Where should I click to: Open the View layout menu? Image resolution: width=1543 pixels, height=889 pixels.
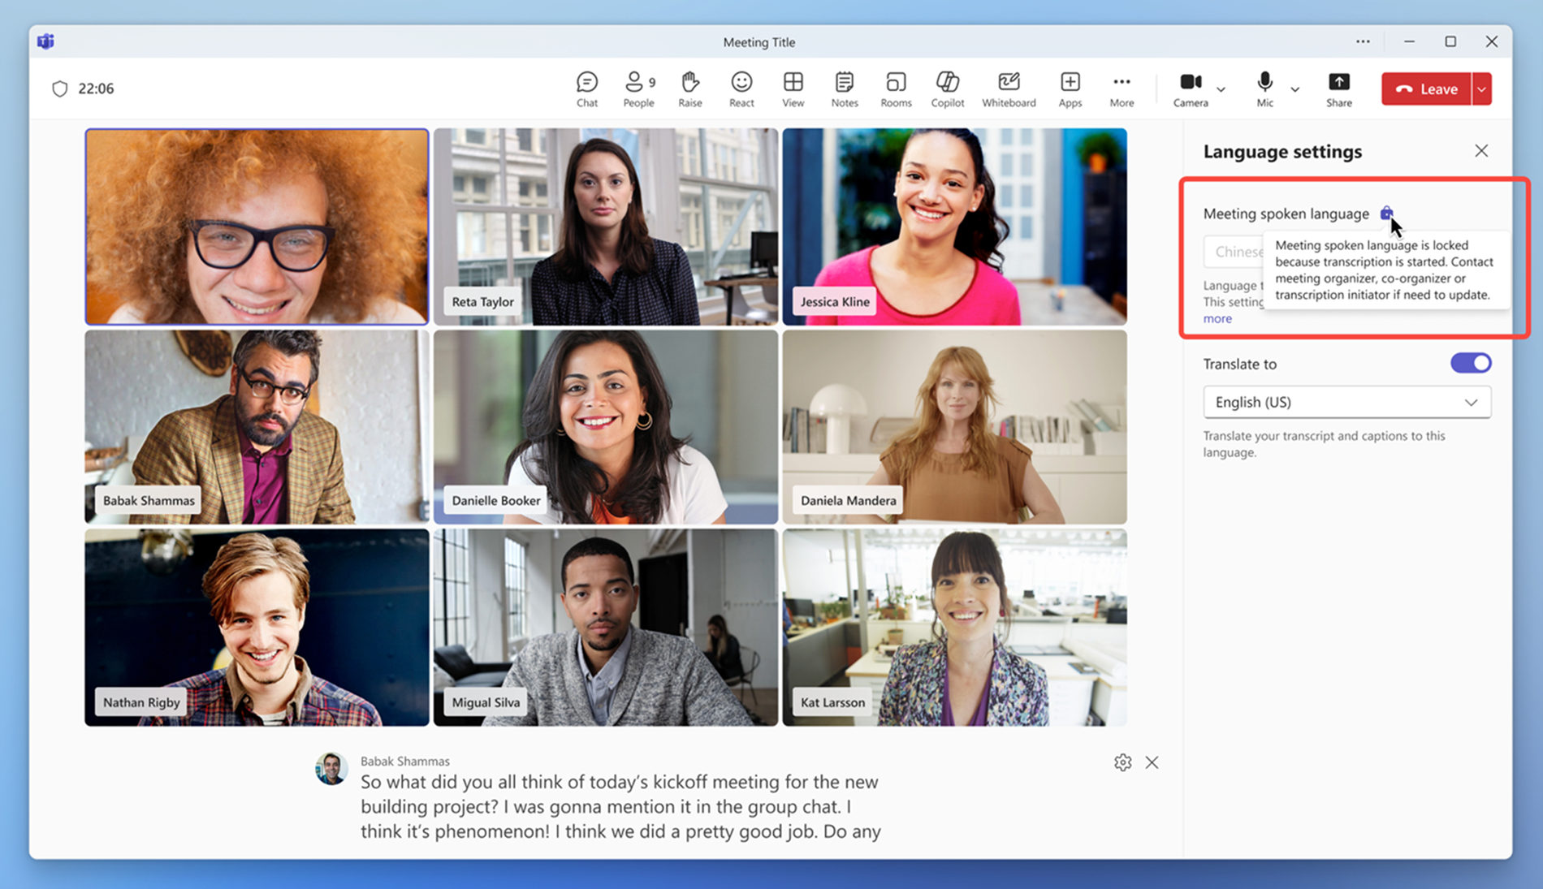pos(793,88)
